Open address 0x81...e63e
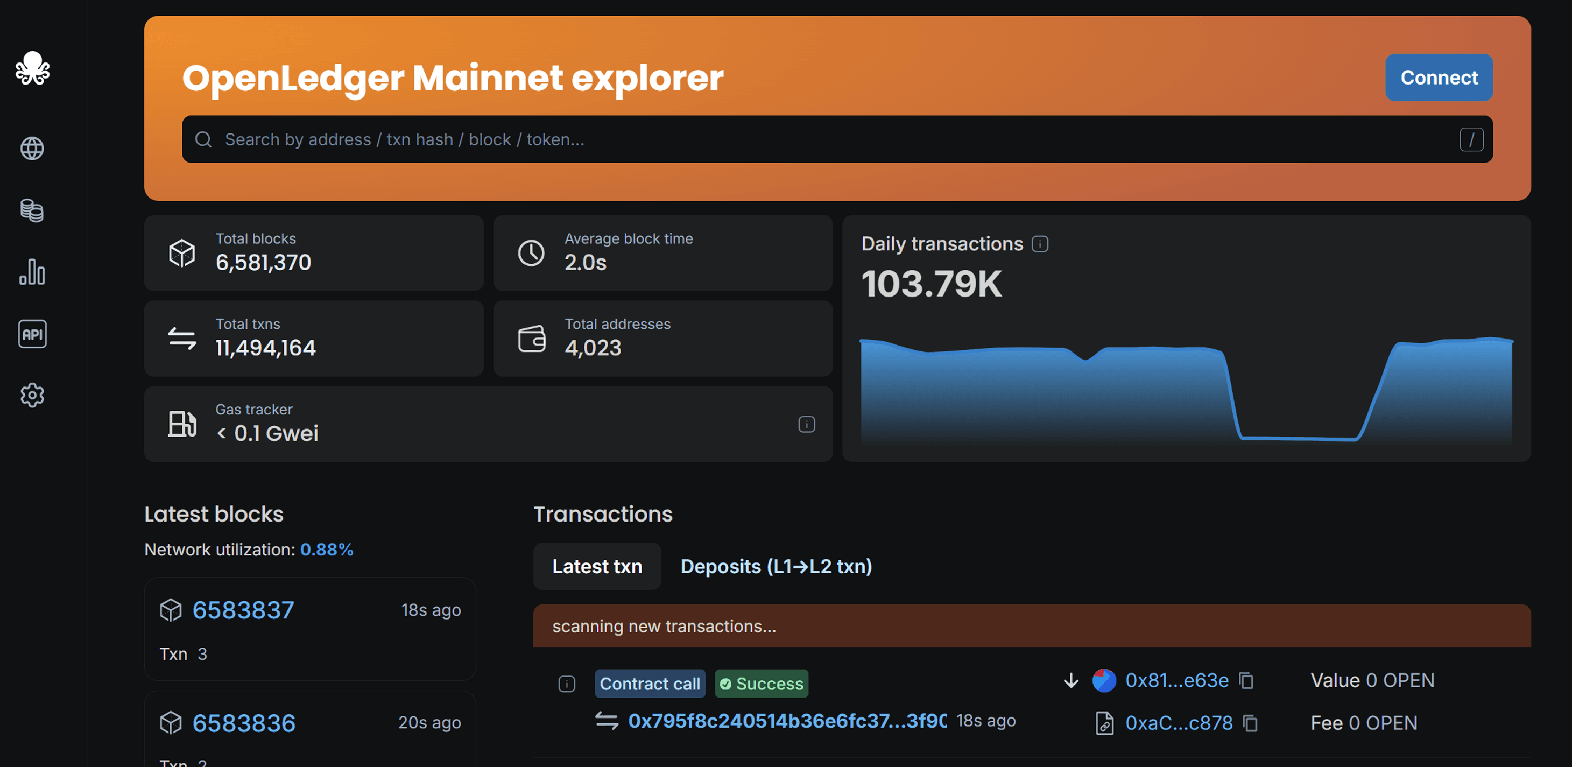This screenshot has height=767, width=1572. (1176, 680)
